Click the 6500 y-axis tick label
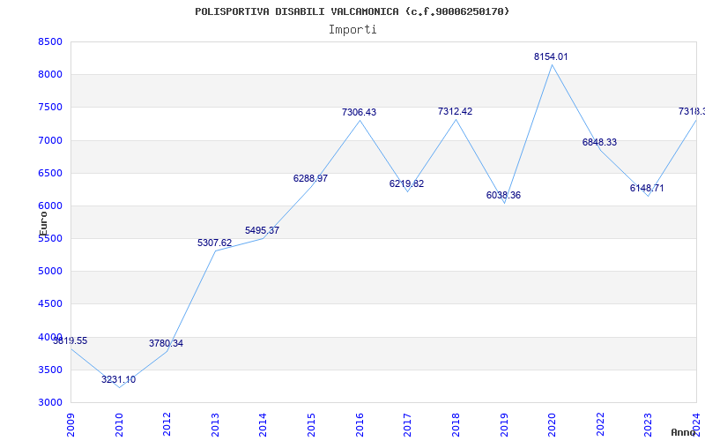 (x=50, y=173)
